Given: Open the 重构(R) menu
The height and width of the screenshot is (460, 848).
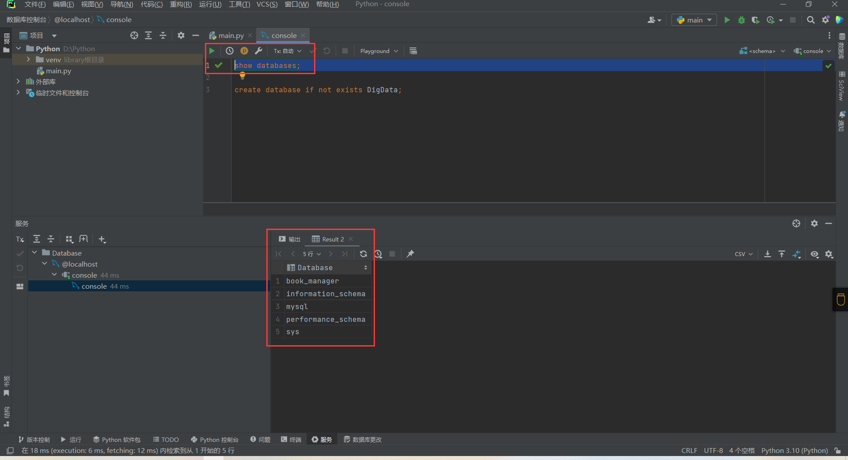Looking at the screenshot, I should click(181, 4).
